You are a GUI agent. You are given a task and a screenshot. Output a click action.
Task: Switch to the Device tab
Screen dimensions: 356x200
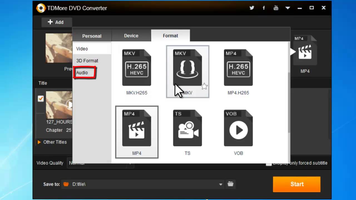coord(131,36)
